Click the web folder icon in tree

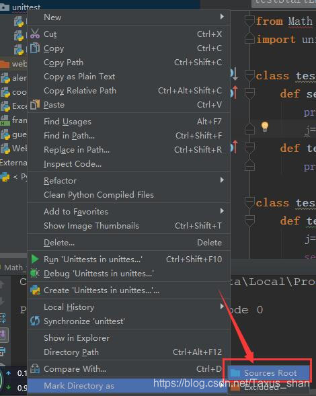[x=5, y=64]
